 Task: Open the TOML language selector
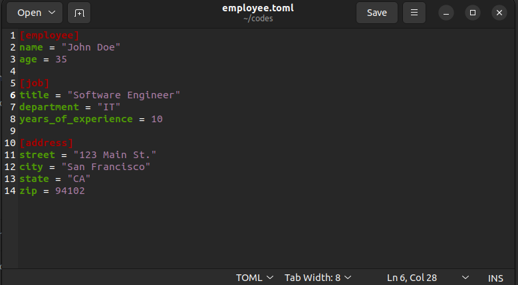tap(255, 278)
